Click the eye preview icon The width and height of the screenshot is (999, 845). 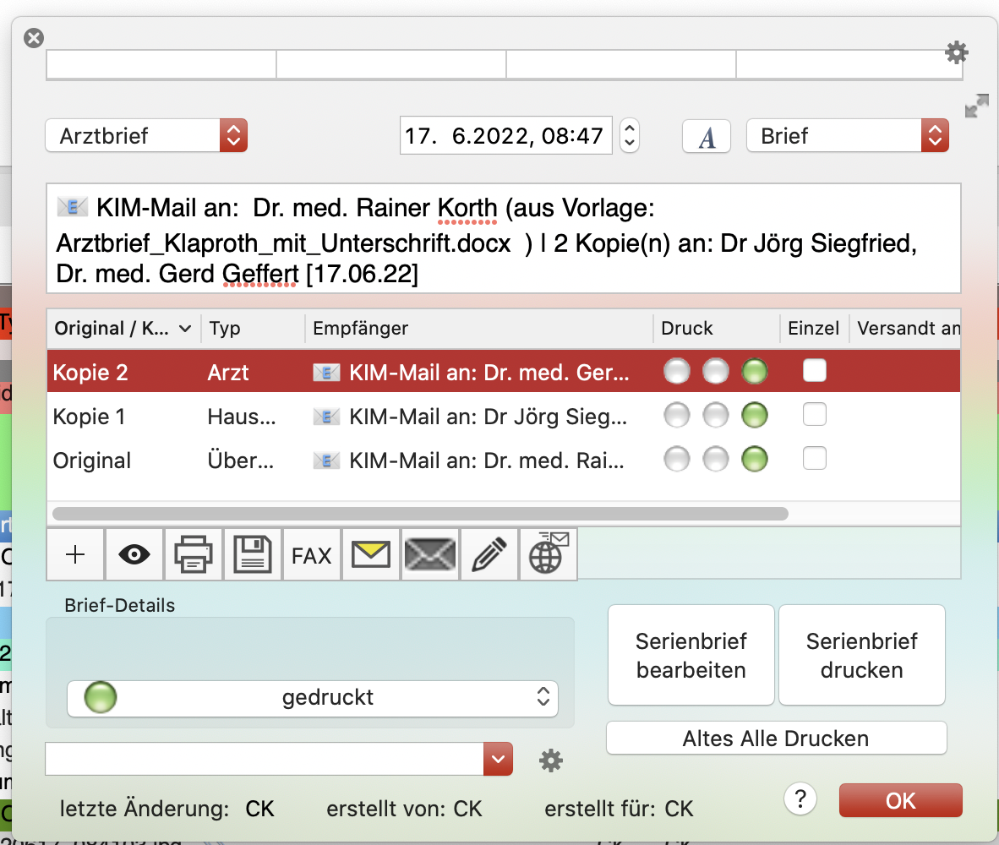[134, 554]
